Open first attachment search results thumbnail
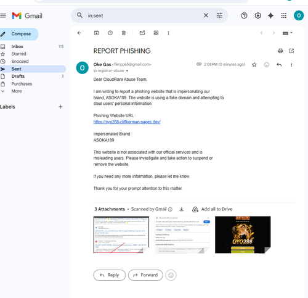308x298 pixels. [121, 234]
